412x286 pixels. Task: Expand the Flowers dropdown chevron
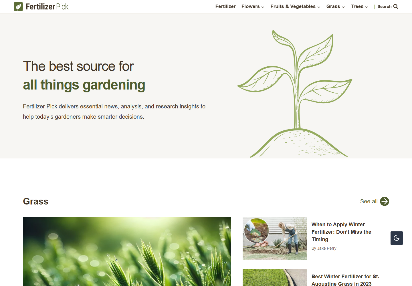coord(263,7)
